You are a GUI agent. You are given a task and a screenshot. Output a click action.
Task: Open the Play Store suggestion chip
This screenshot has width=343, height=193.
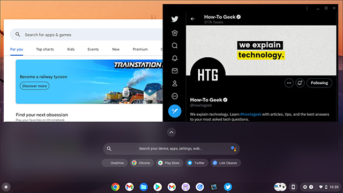pos(169,163)
